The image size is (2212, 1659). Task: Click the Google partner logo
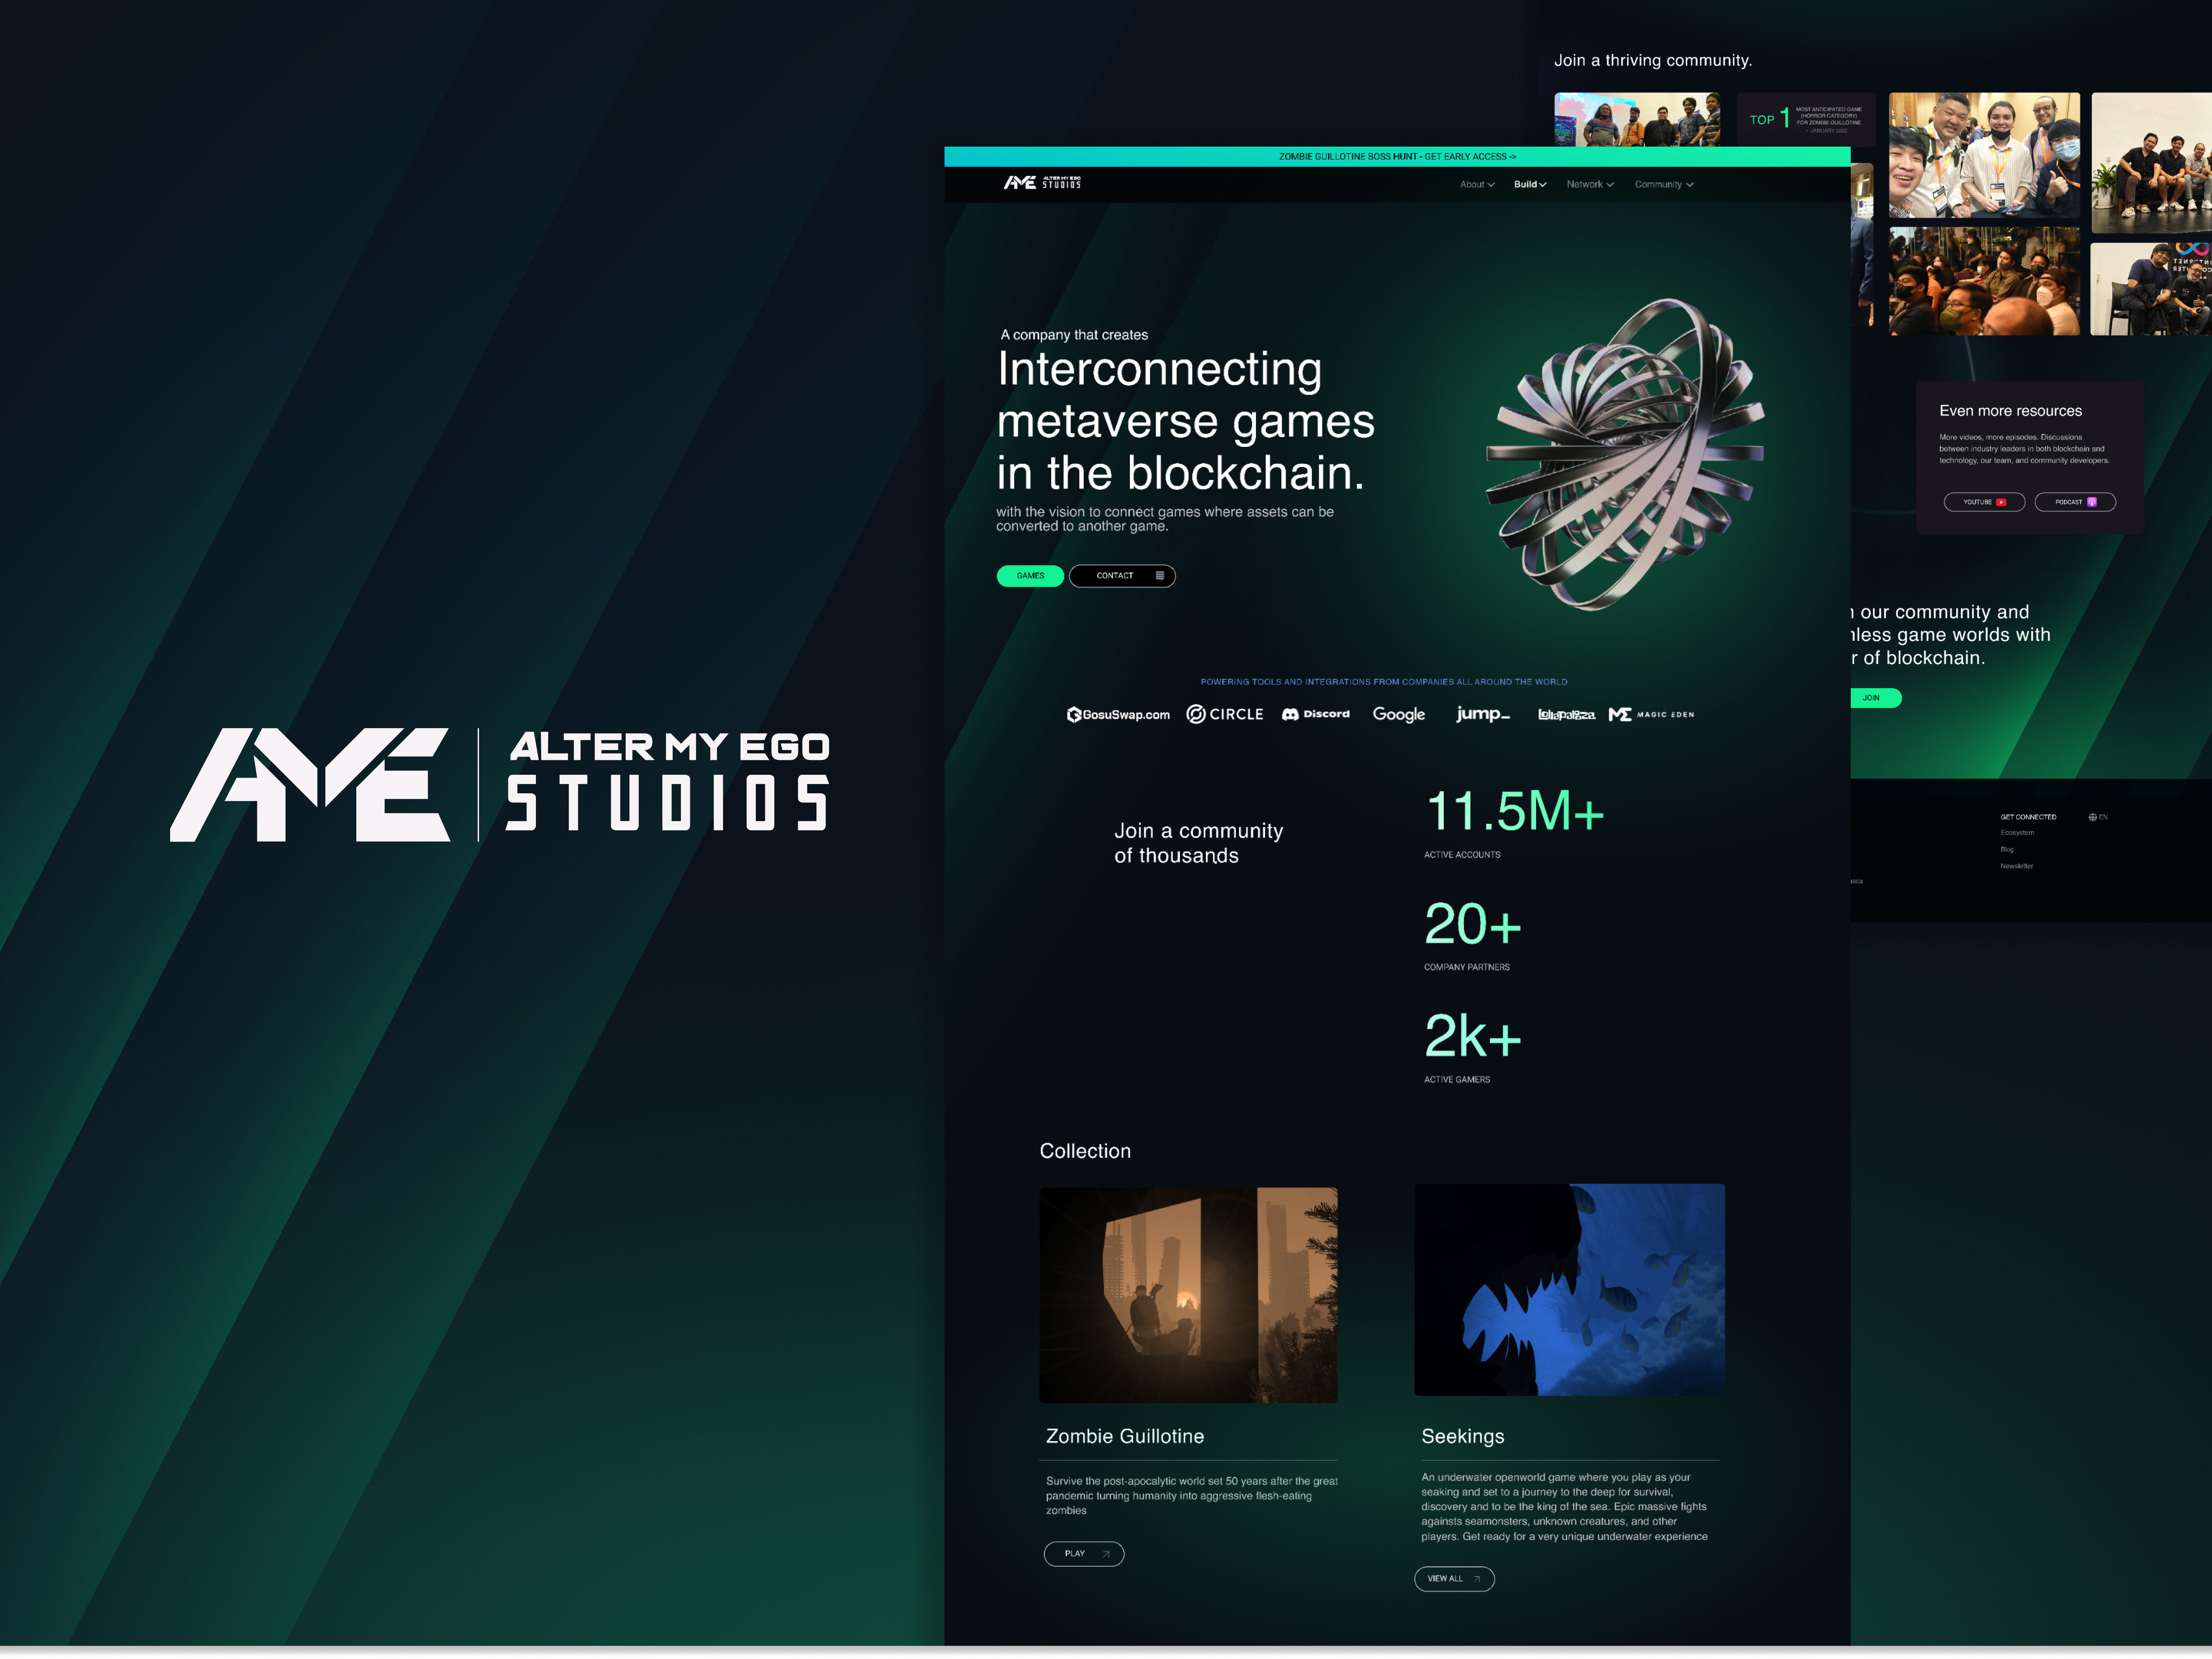(x=1399, y=714)
